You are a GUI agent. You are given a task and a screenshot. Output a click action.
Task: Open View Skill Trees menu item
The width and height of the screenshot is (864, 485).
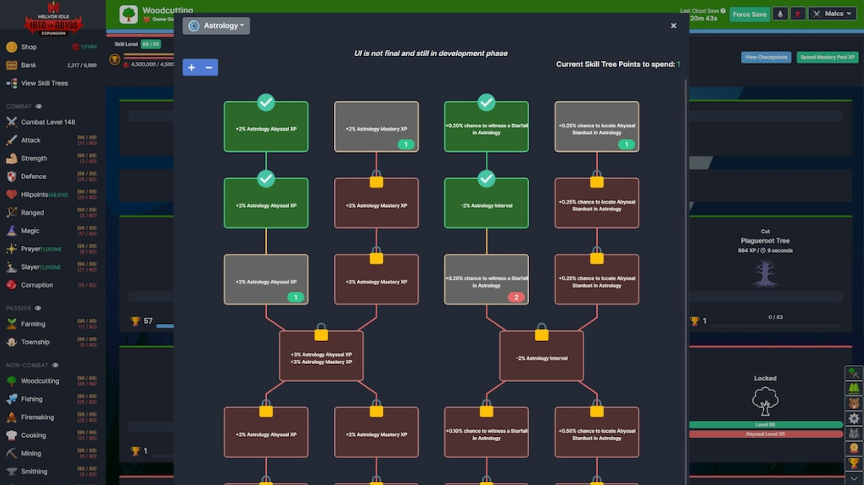pyautogui.click(x=44, y=83)
